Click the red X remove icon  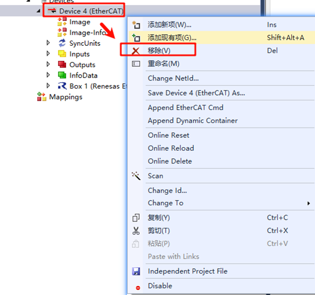136,51
